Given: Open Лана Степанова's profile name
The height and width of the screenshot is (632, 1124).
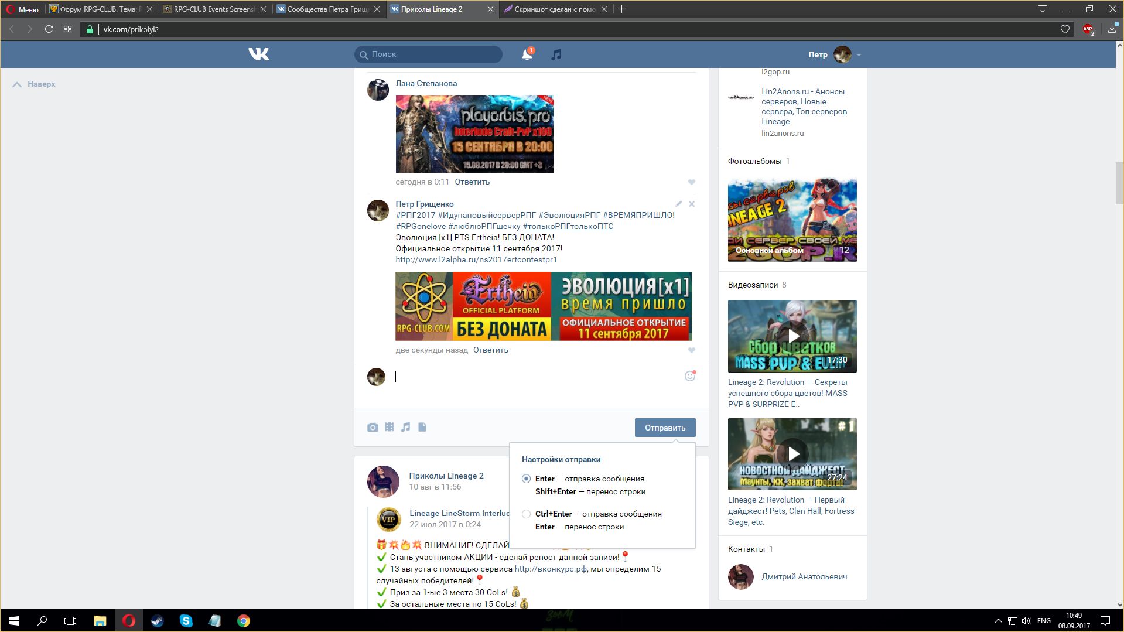Looking at the screenshot, I should (x=426, y=84).
